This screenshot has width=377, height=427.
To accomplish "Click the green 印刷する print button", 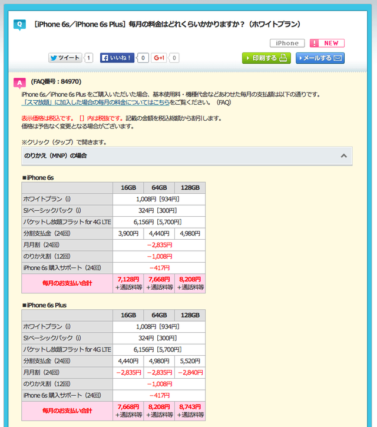I will pyautogui.click(x=266, y=58).
